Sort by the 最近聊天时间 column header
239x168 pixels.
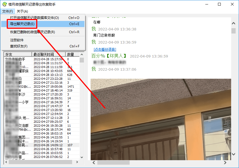(x=49, y=54)
